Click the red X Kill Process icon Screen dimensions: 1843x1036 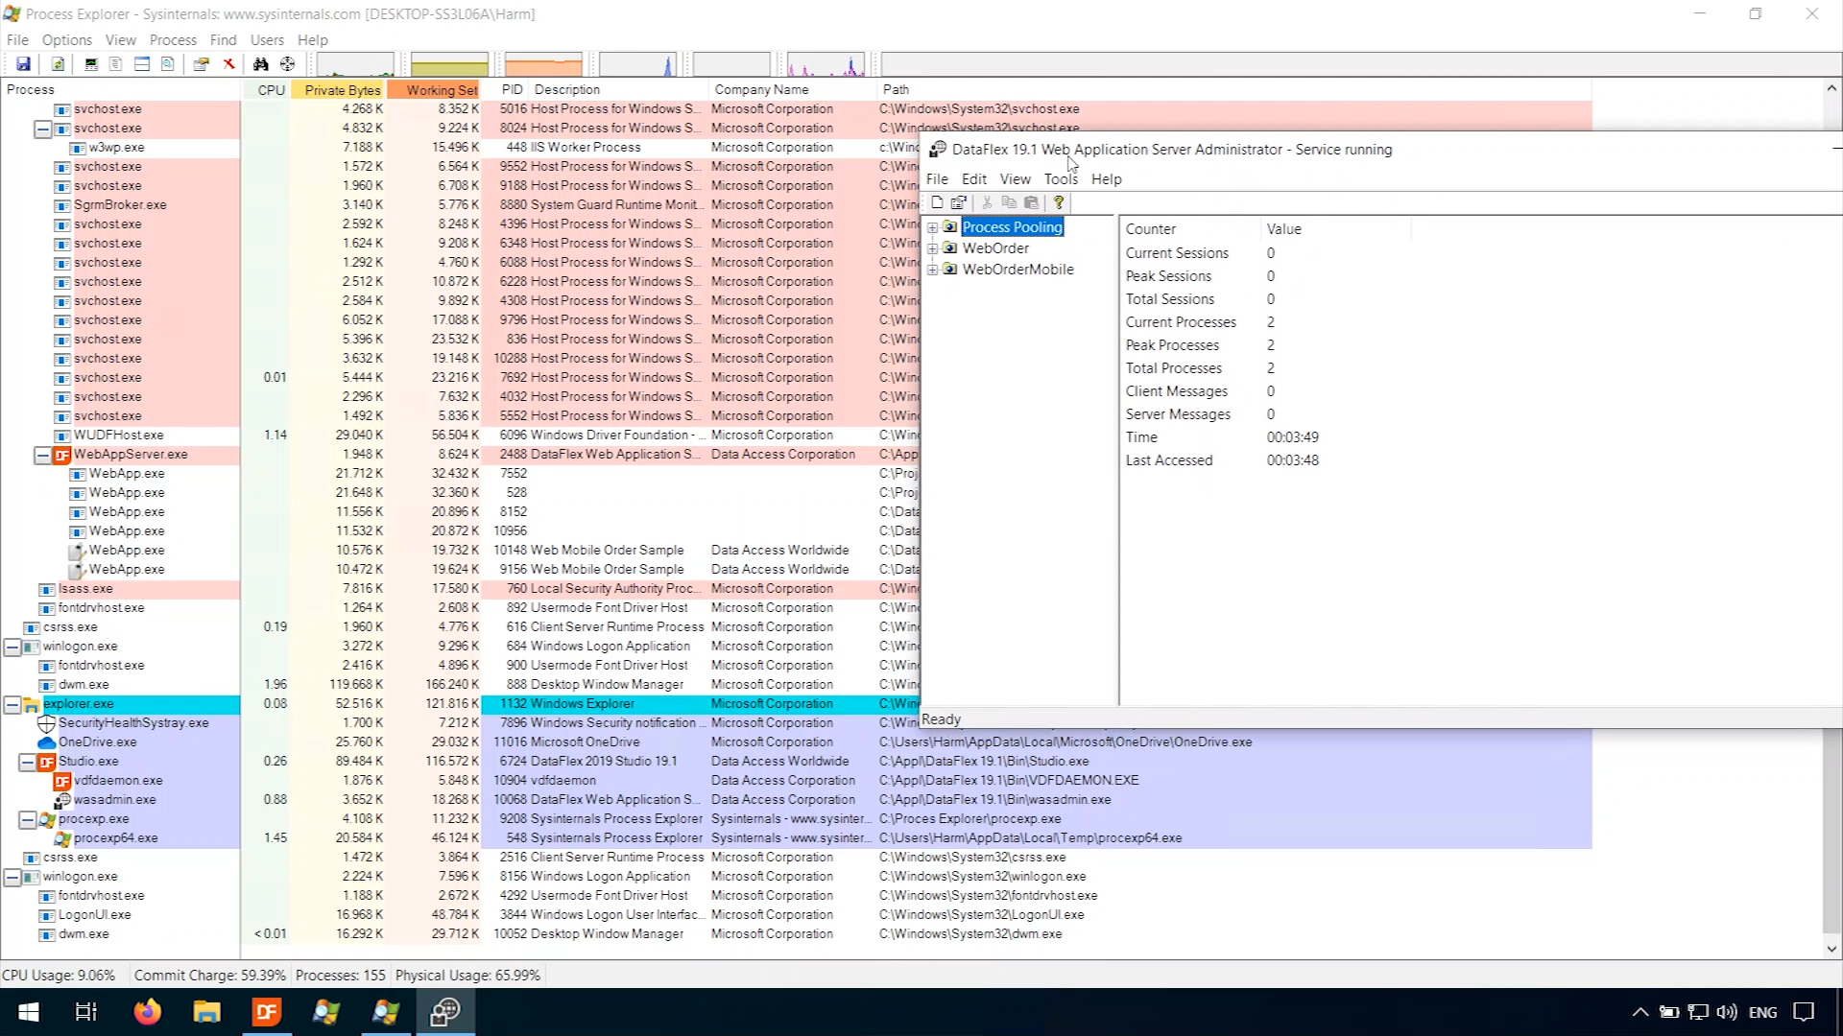pos(228,64)
